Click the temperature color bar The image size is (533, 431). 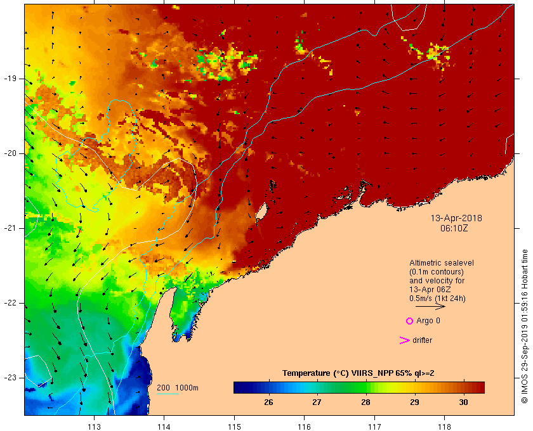coord(359,387)
